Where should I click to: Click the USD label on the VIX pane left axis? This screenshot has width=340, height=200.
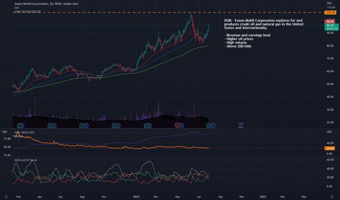[x=4, y=132]
